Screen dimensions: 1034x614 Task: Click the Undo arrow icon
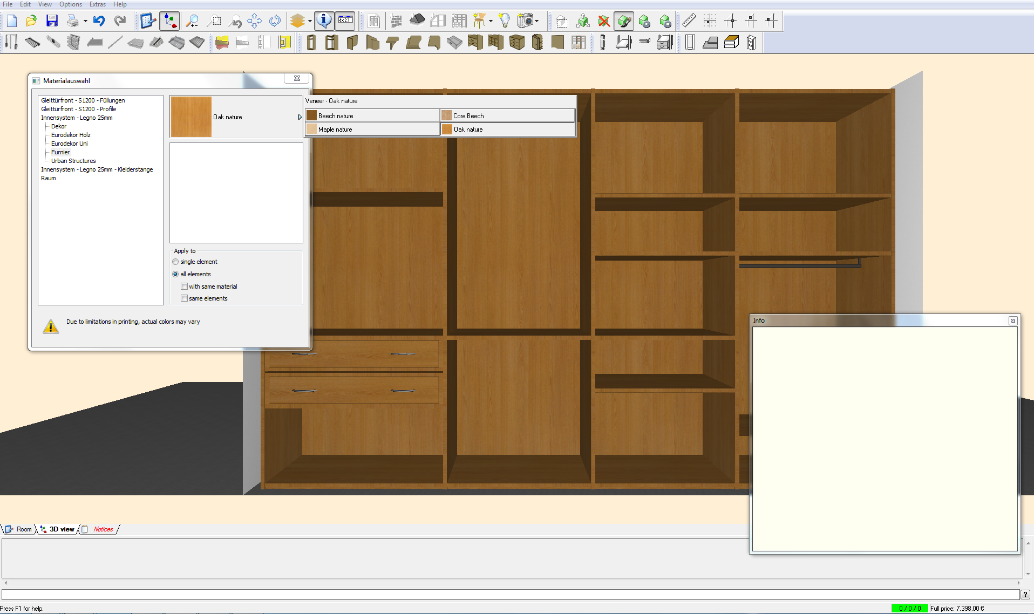(99, 21)
